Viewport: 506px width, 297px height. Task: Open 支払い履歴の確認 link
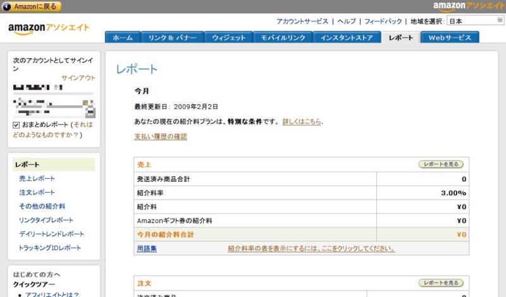tap(161, 136)
